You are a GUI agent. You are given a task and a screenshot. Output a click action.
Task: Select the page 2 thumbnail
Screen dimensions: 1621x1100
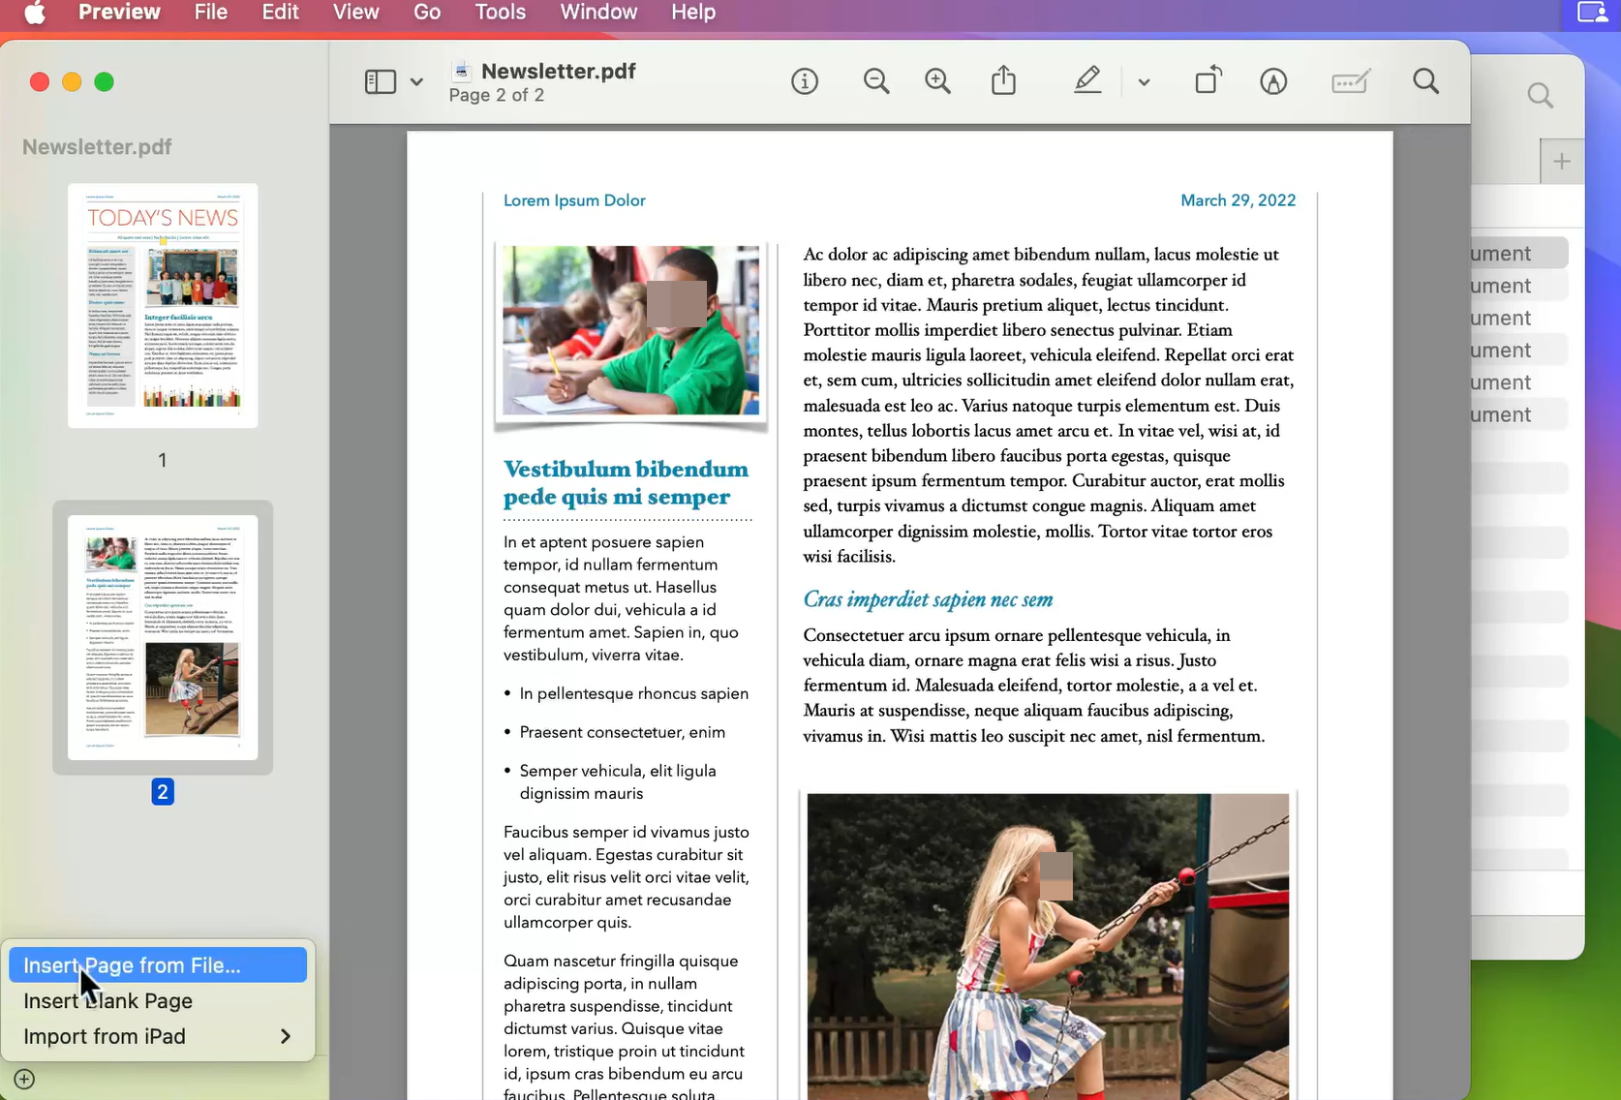tap(163, 637)
